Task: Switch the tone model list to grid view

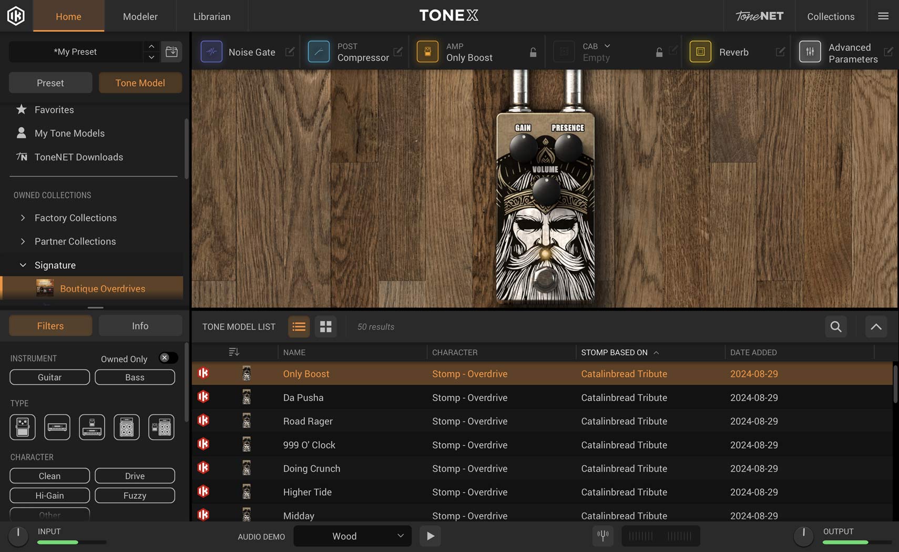Action: point(325,326)
